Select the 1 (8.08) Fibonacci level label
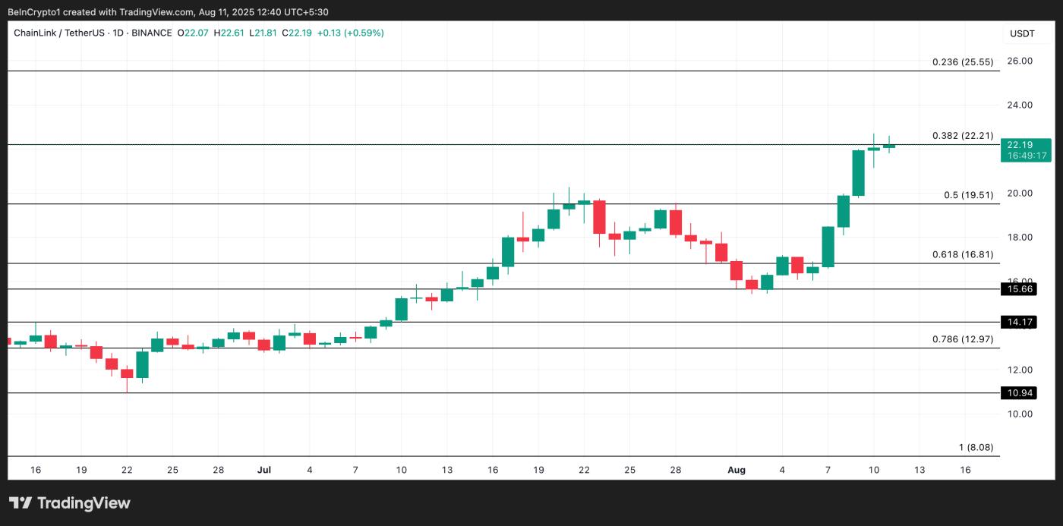1063x526 pixels. point(975,448)
